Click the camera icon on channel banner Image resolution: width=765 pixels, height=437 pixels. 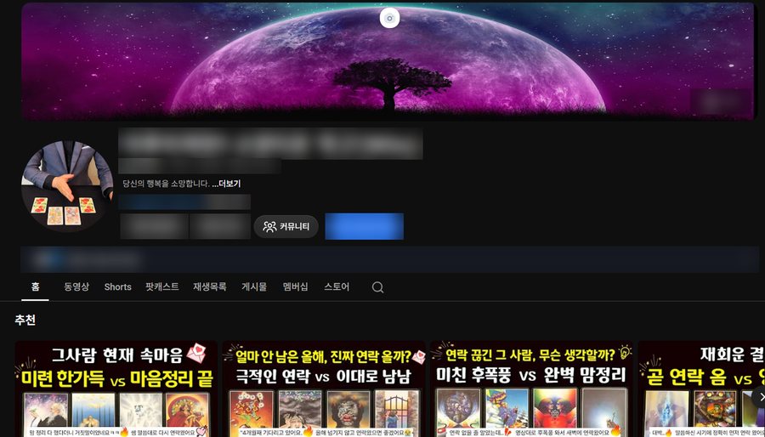(389, 19)
